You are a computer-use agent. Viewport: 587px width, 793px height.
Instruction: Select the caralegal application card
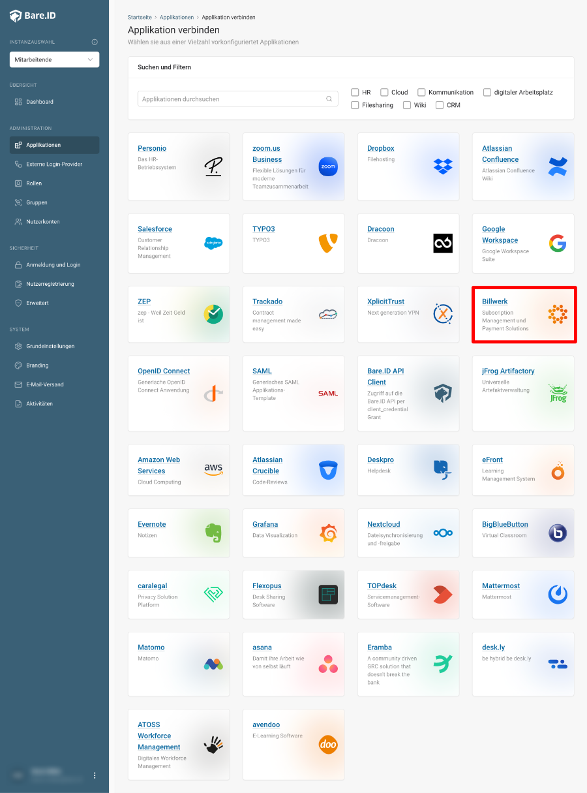click(x=179, y=595)
